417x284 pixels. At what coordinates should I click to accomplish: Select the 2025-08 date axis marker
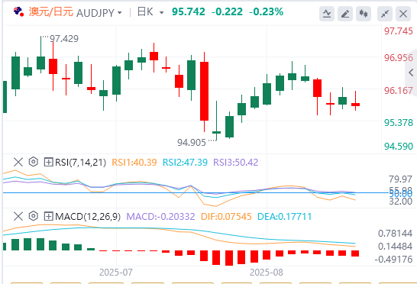[x=267, y=273]
